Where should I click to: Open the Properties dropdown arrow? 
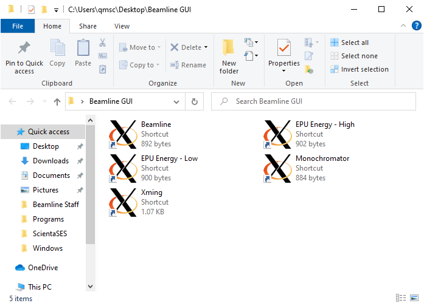(283, 70)
